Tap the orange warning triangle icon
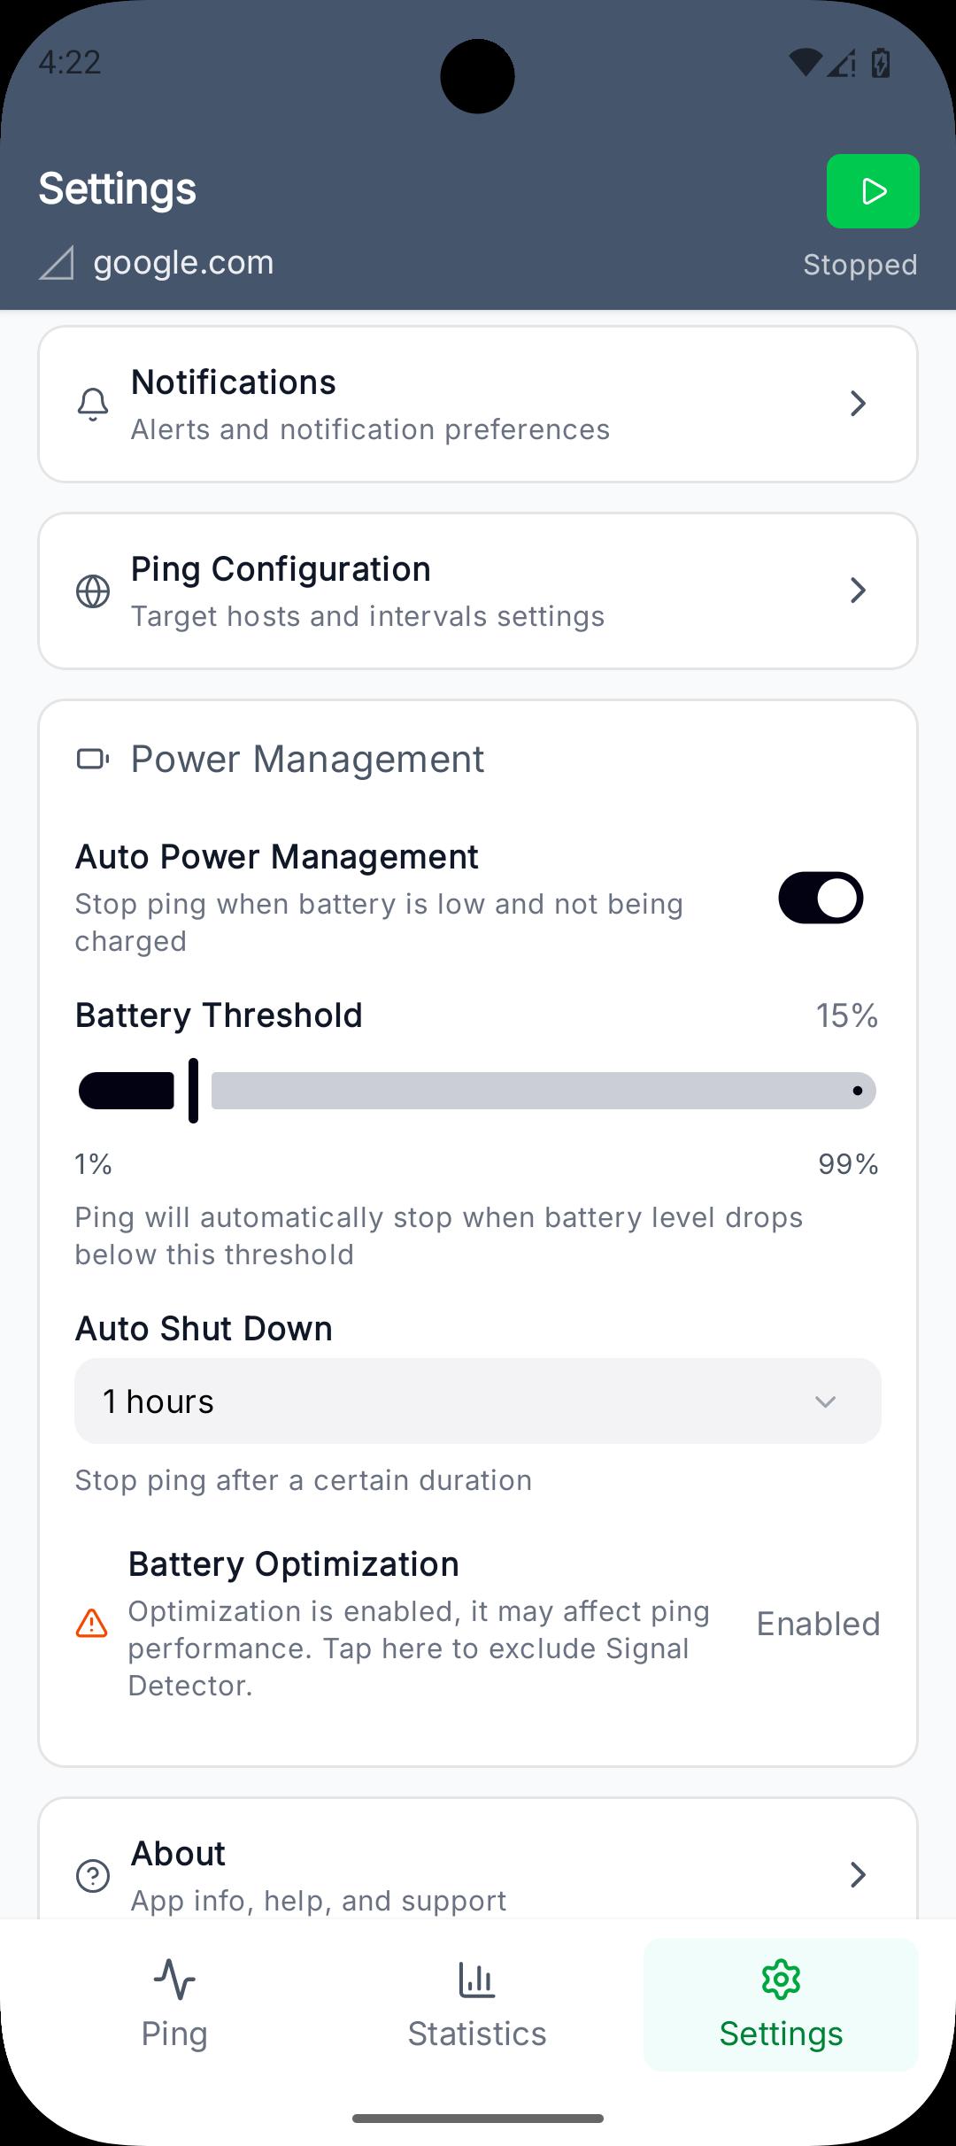 (92, 1624)
